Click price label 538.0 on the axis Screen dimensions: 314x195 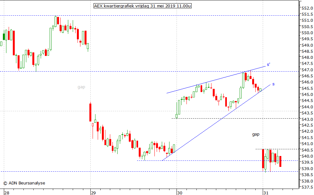click(x=307, y=181)
